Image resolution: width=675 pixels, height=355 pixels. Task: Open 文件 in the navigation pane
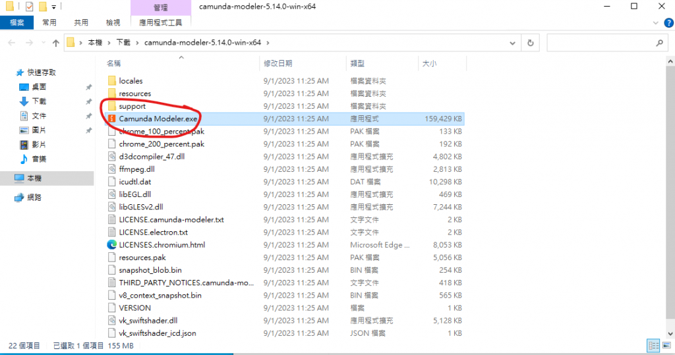39,116
